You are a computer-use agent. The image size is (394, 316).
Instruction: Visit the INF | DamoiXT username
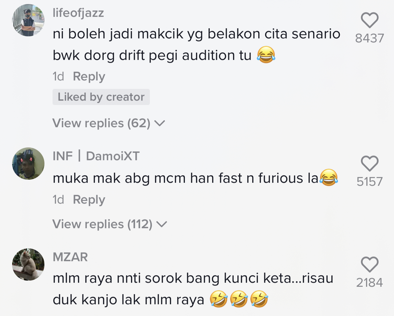tap(96, 156)
